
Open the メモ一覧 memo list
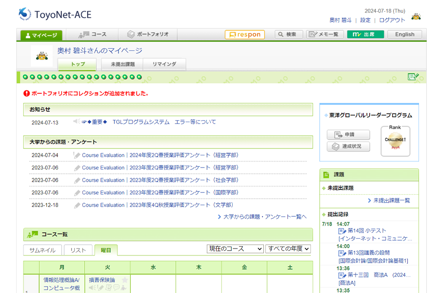click(324, 35)
